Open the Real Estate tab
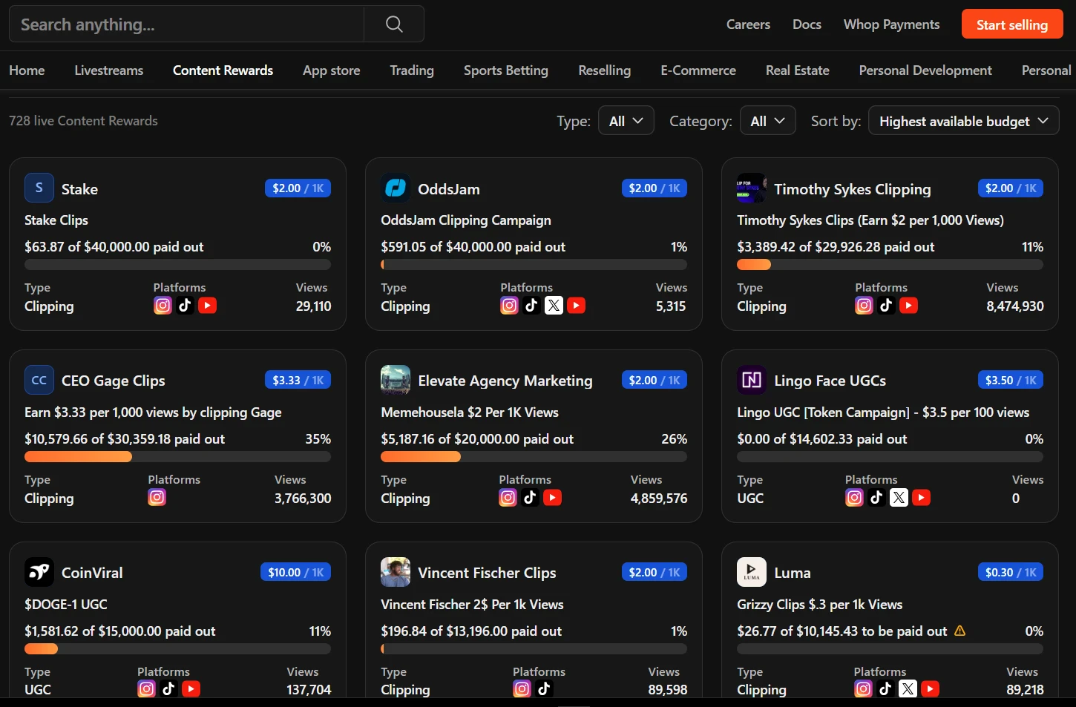This screenshot has height=707, width=1076. coord(798,70)
